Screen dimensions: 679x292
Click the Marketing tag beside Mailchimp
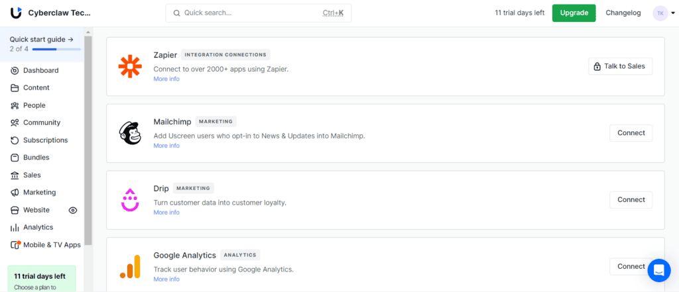[216, 122]
